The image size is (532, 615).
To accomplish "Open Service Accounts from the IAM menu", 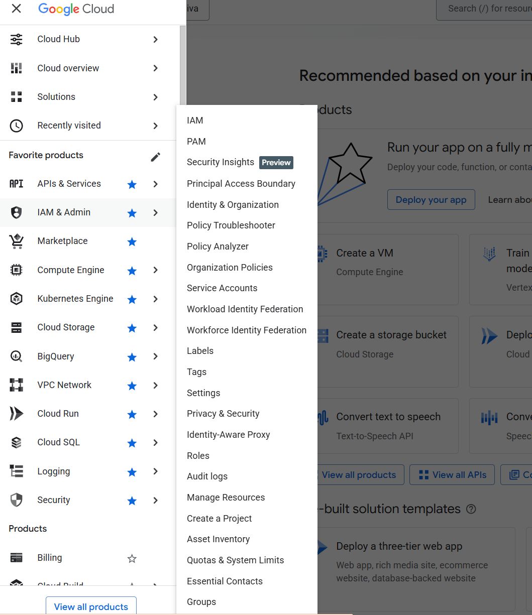I will (222, 288).
